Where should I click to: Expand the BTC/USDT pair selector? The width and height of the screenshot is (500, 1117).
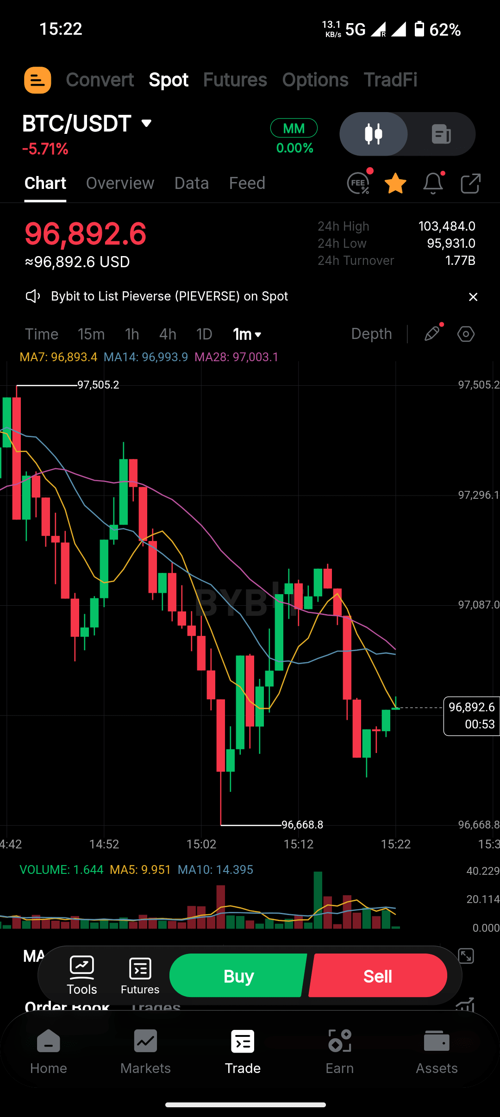[x=87, y=124]
